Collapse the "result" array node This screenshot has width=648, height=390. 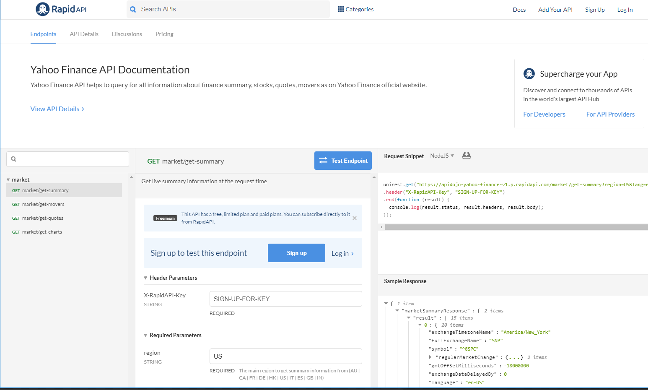click(x=409, y=318)
